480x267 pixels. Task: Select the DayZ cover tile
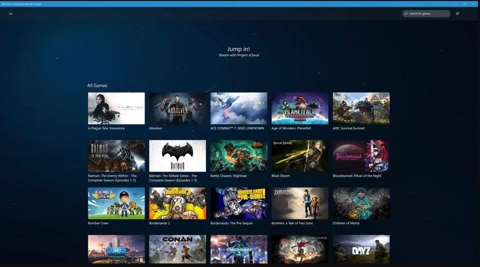(x=361, y=249)
